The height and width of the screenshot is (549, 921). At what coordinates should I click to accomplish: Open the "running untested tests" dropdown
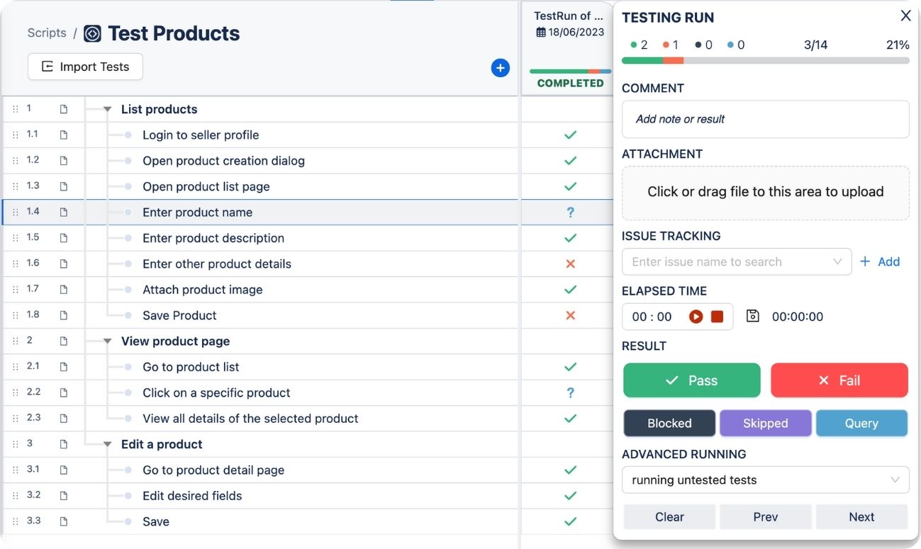click(765, 480)
